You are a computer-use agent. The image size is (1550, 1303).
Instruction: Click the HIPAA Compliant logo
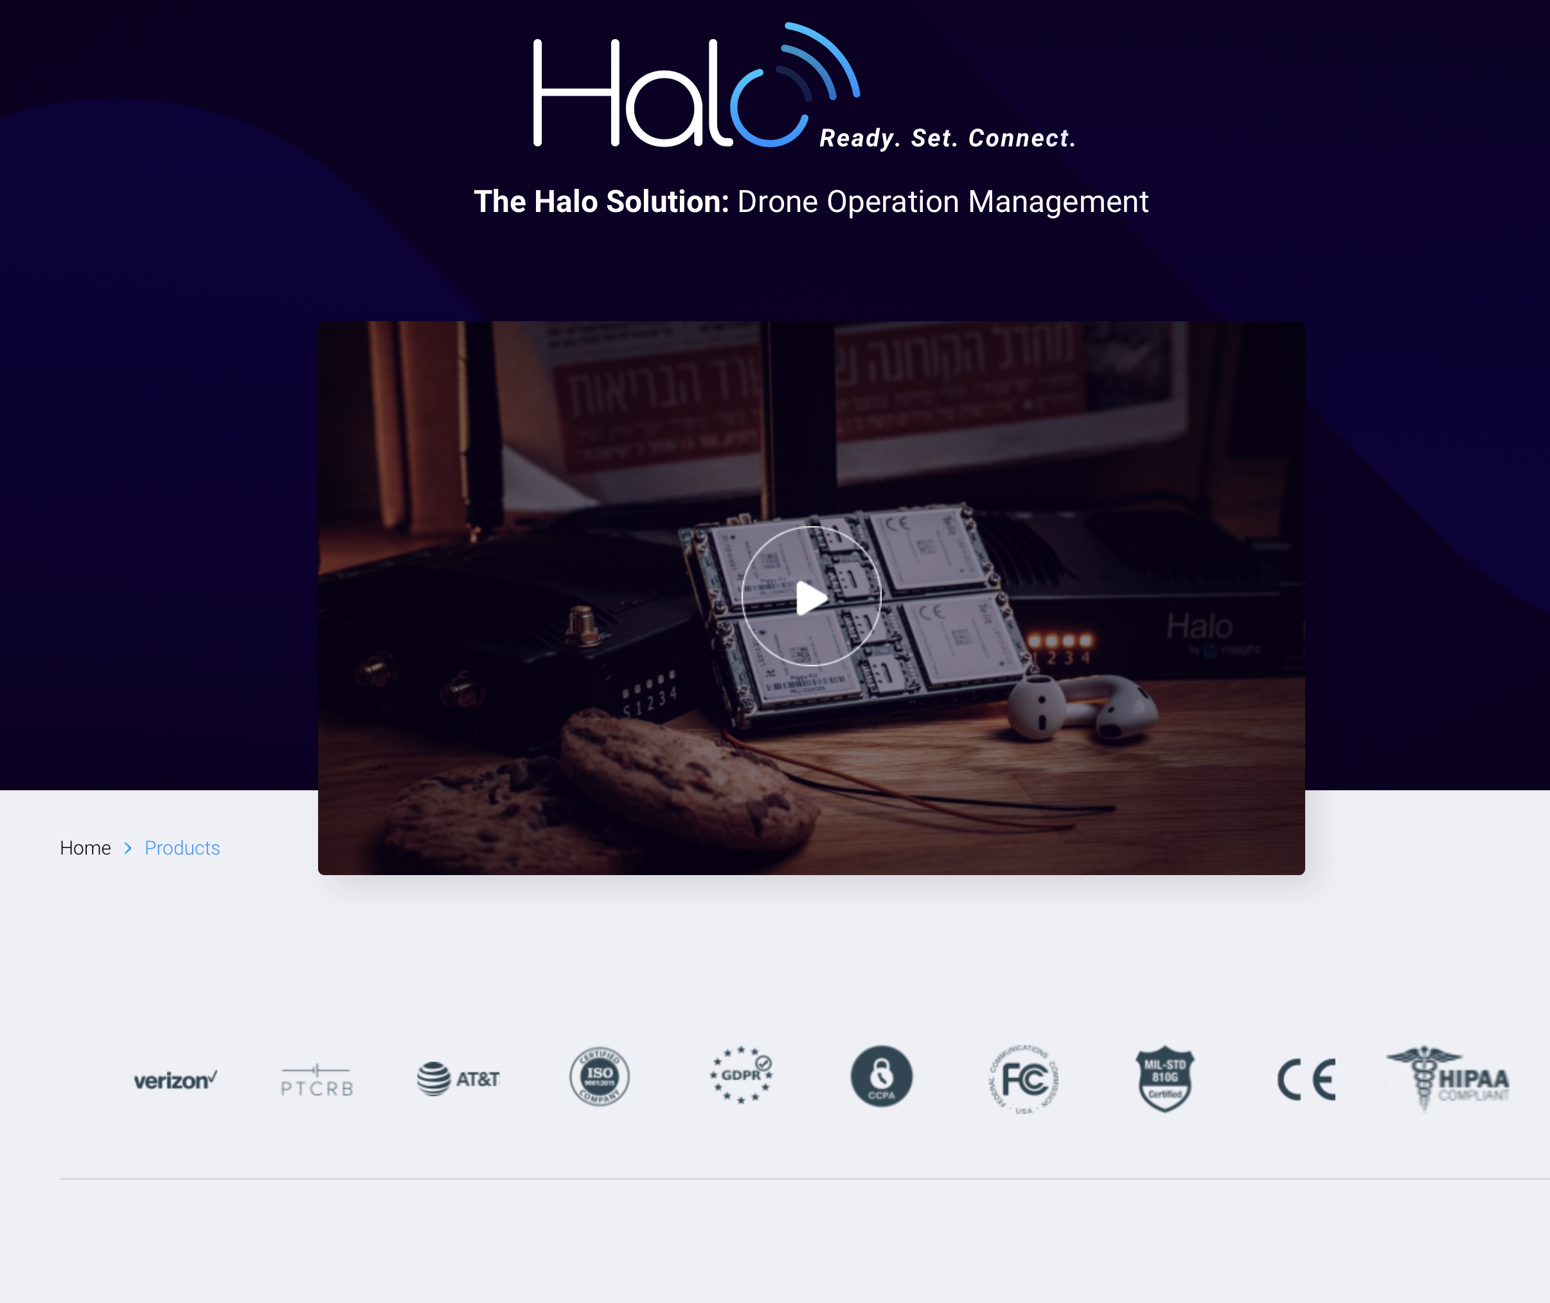(1448, 1080)
